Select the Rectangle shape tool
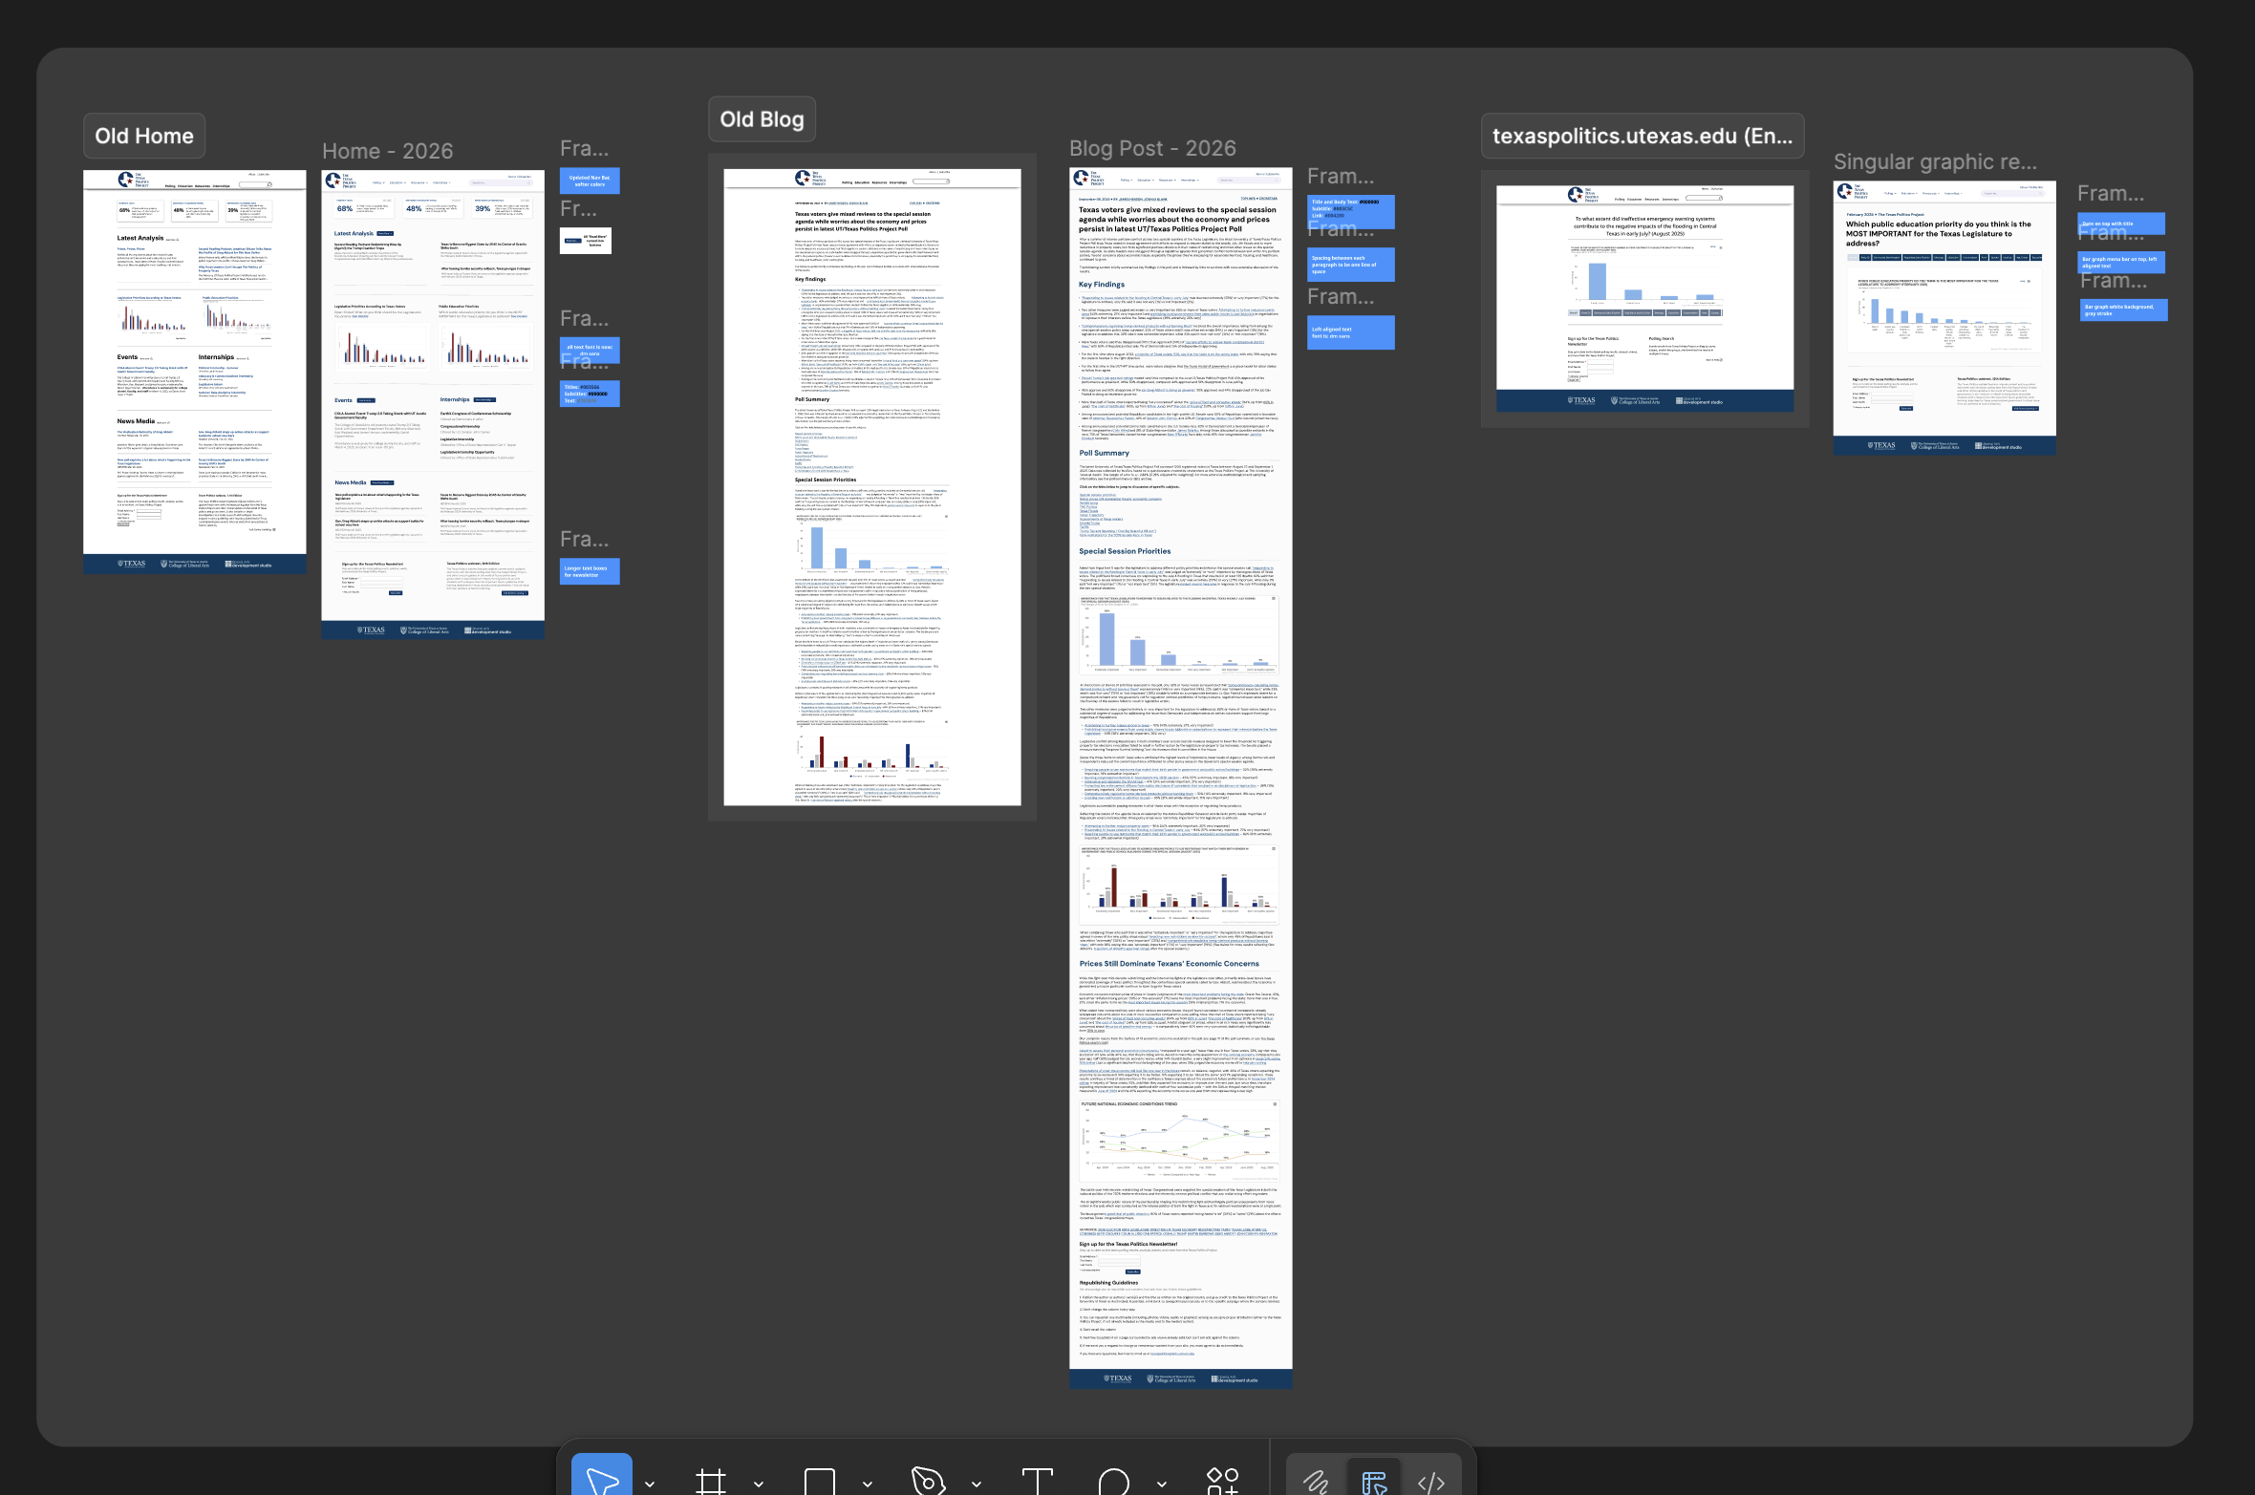 coord(819,1482)
